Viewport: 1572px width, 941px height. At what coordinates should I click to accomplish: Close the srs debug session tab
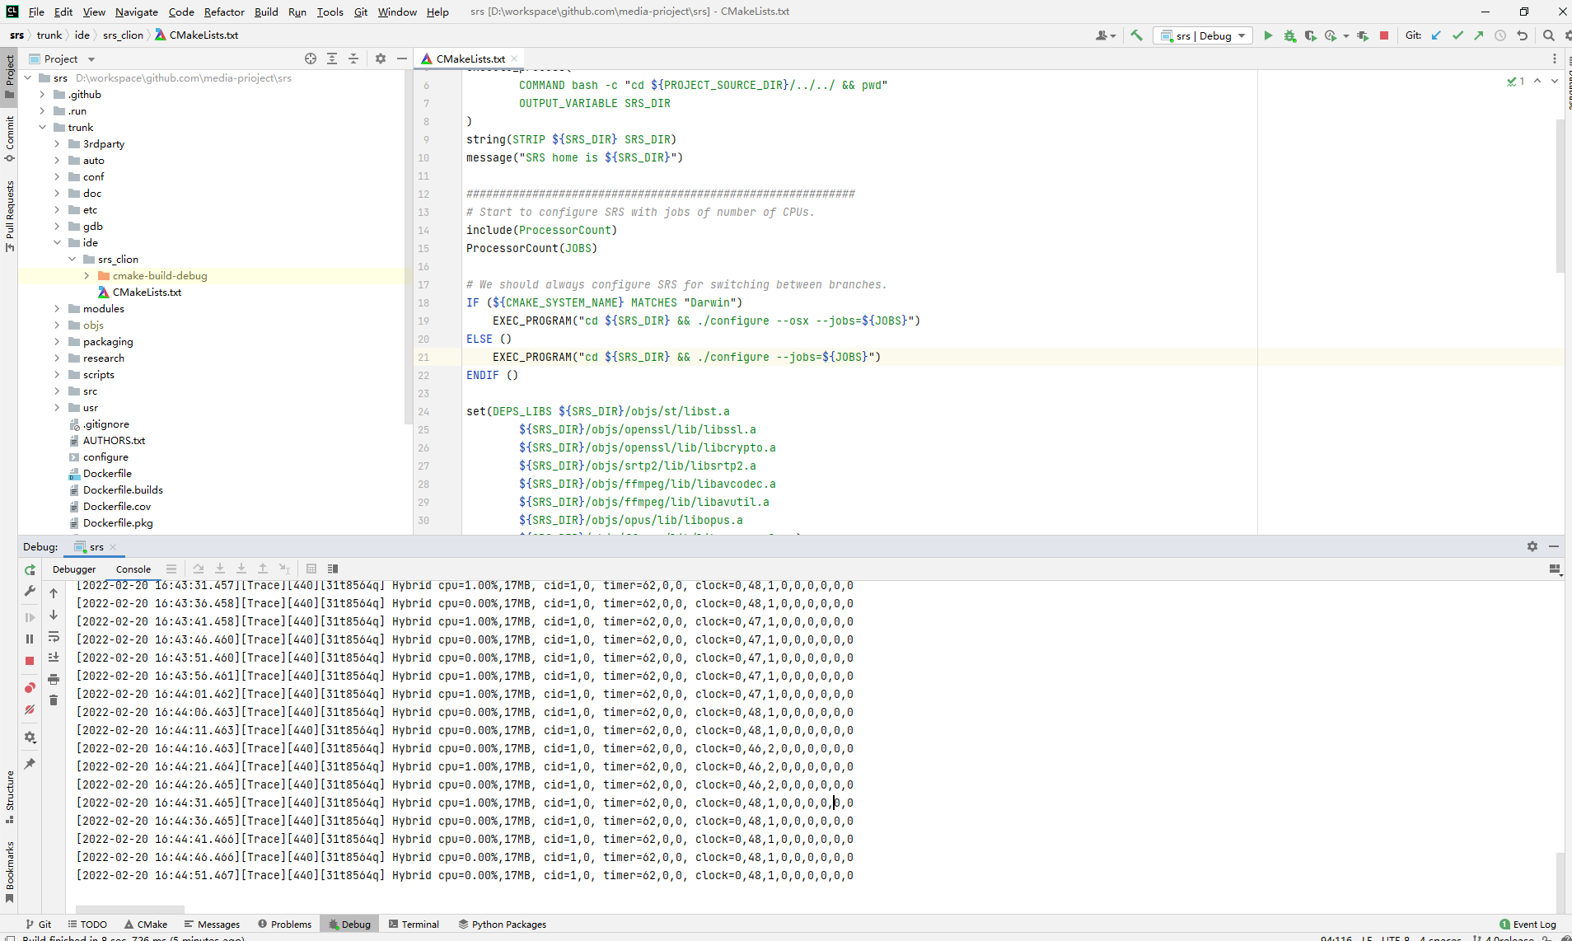[x=113, y=547]
